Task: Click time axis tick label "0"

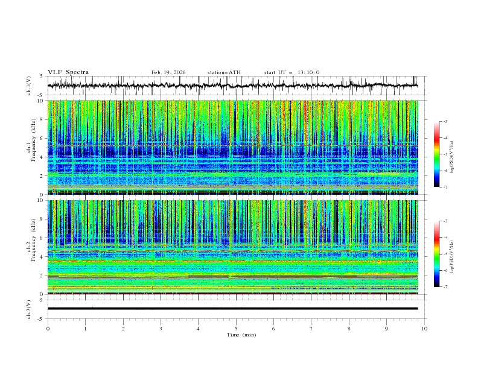Action: coord(48,329)
